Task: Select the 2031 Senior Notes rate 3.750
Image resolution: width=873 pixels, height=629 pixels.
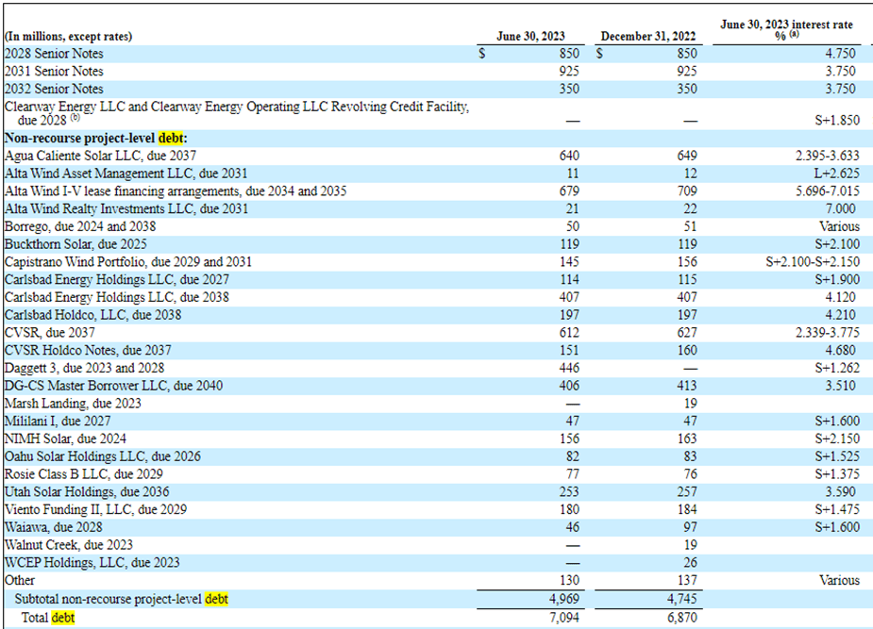Action: point(839,72)
